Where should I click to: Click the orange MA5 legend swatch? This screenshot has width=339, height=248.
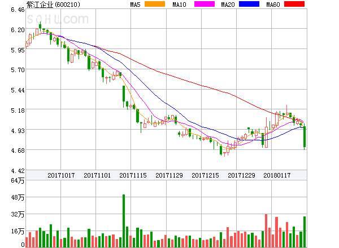pyautogui.click(x=155, y=5)
